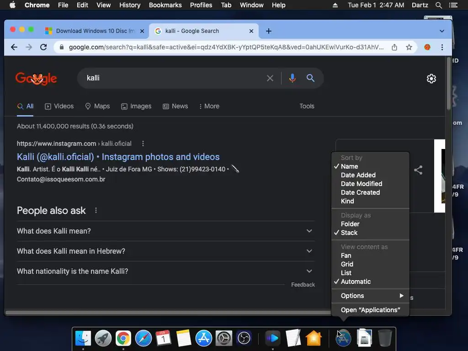Click the share icon in knowledge panel
The image size is (468, 351).
click(418, 170)
